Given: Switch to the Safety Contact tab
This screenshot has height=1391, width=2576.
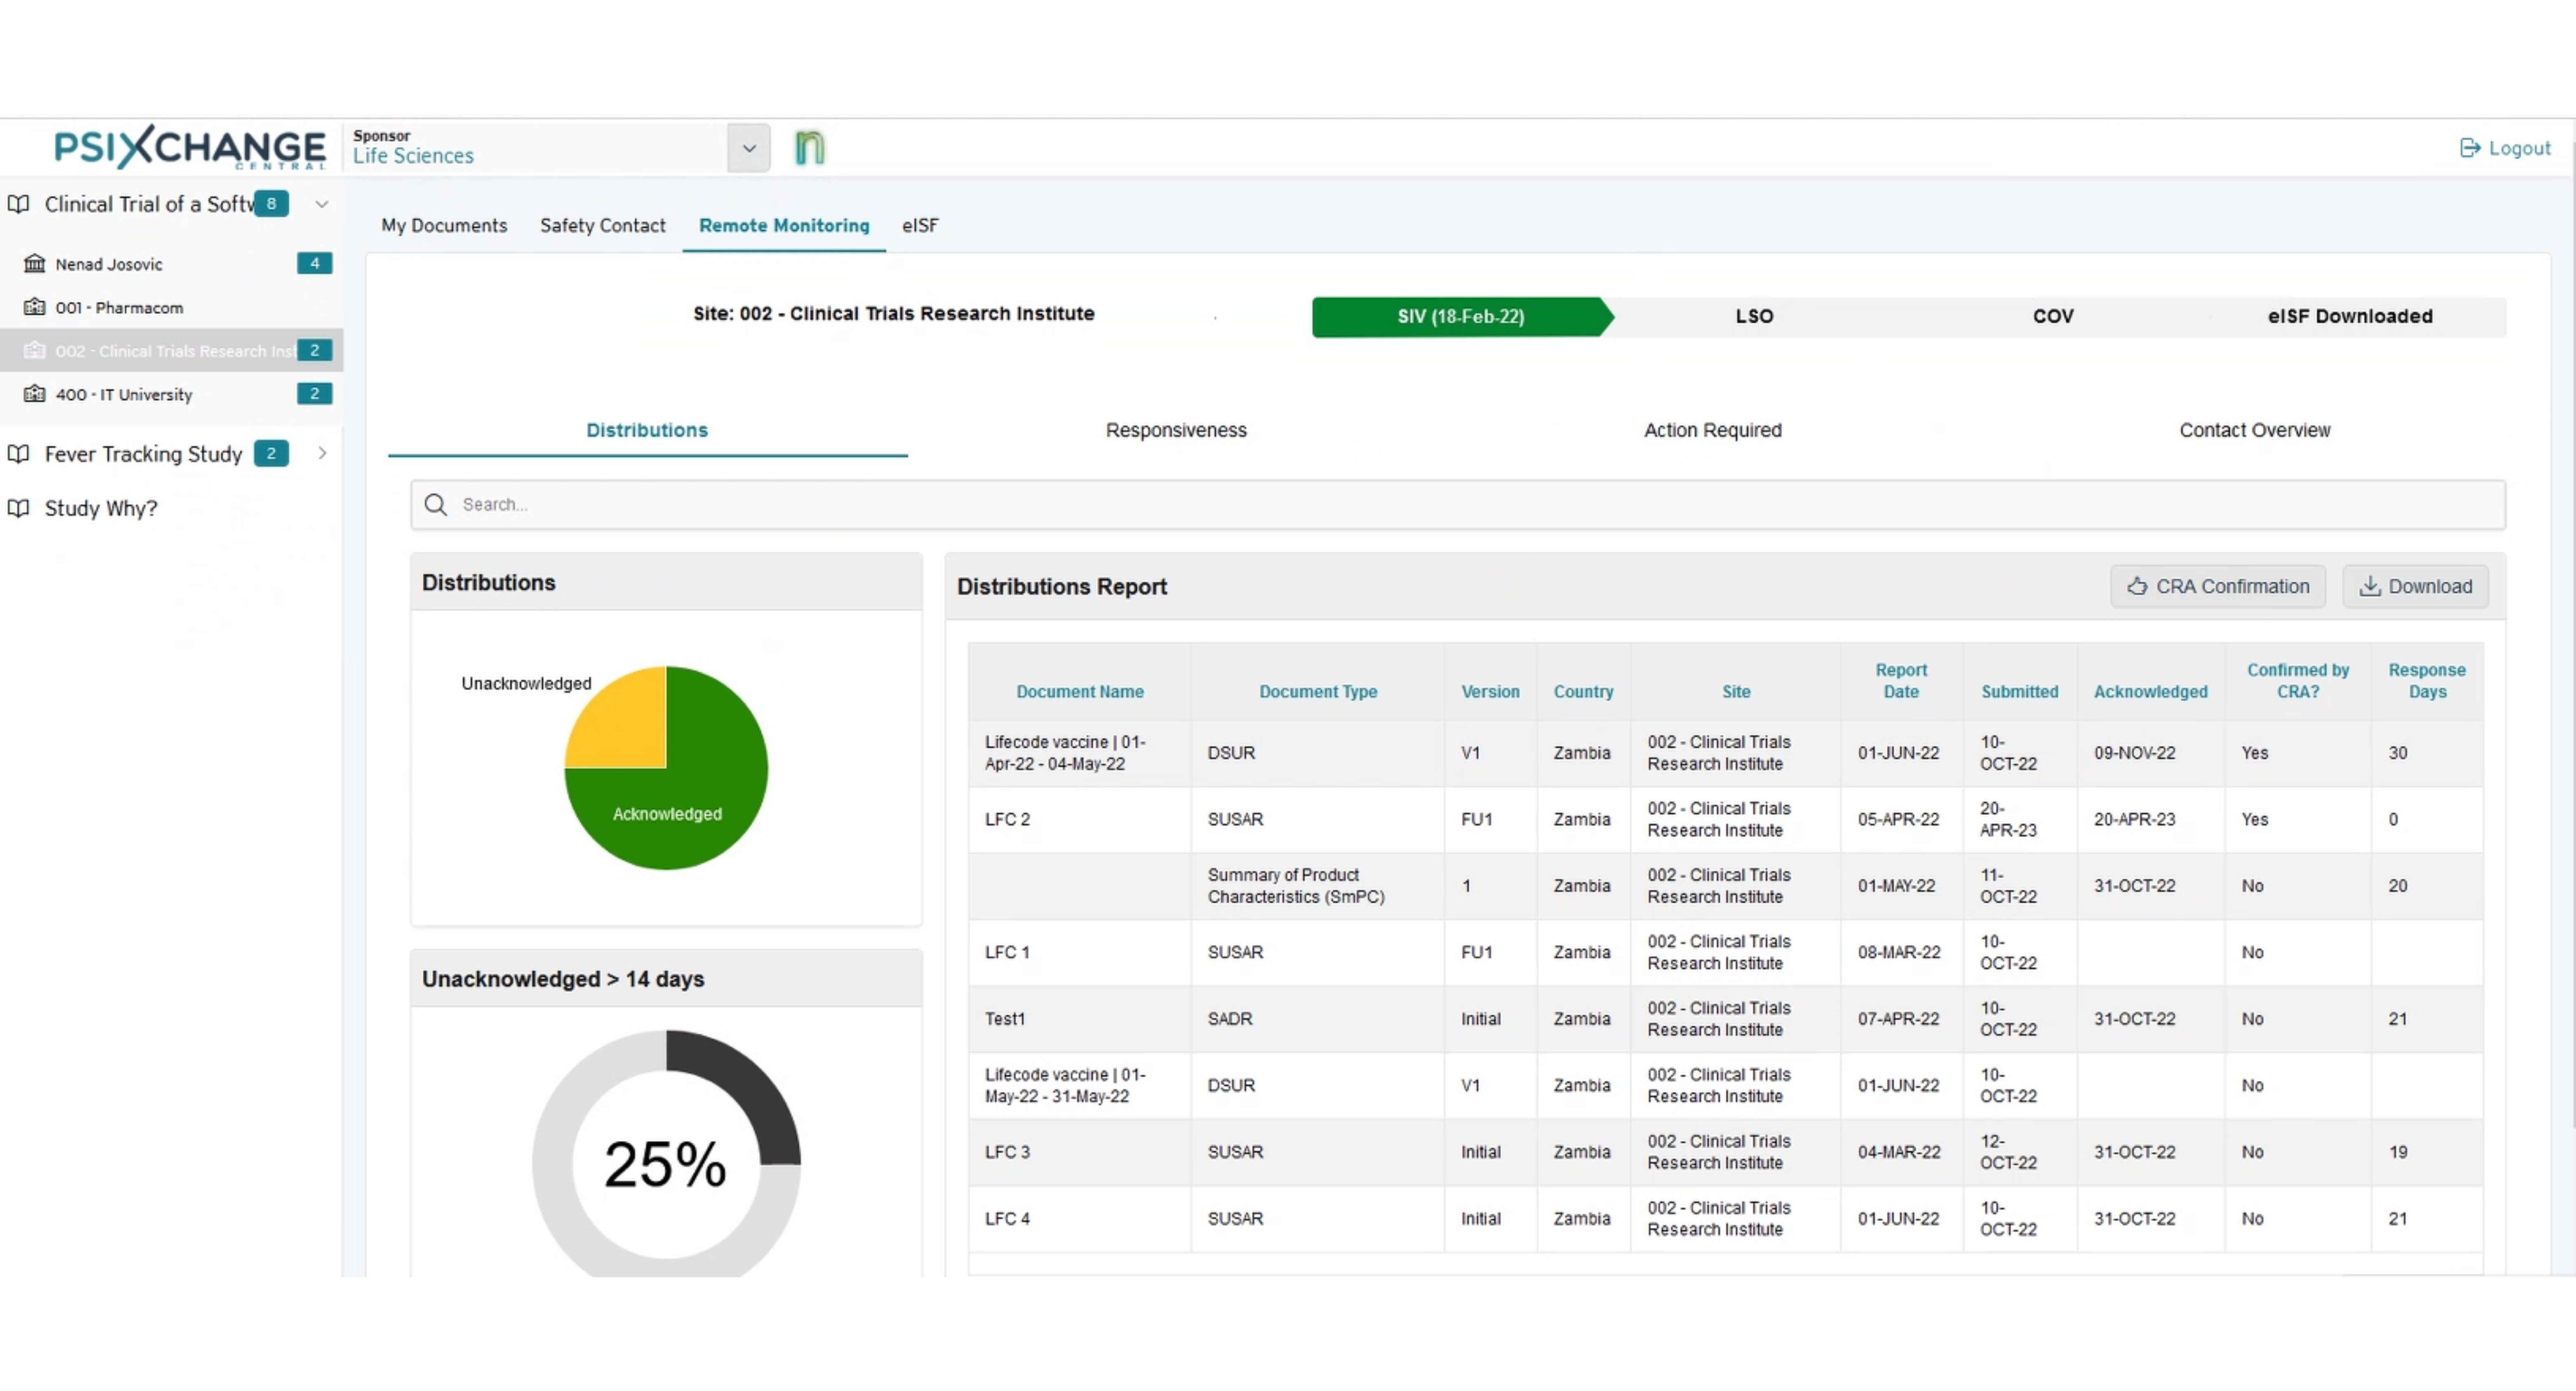Looking at the screenshot, I should coord(603,226).
